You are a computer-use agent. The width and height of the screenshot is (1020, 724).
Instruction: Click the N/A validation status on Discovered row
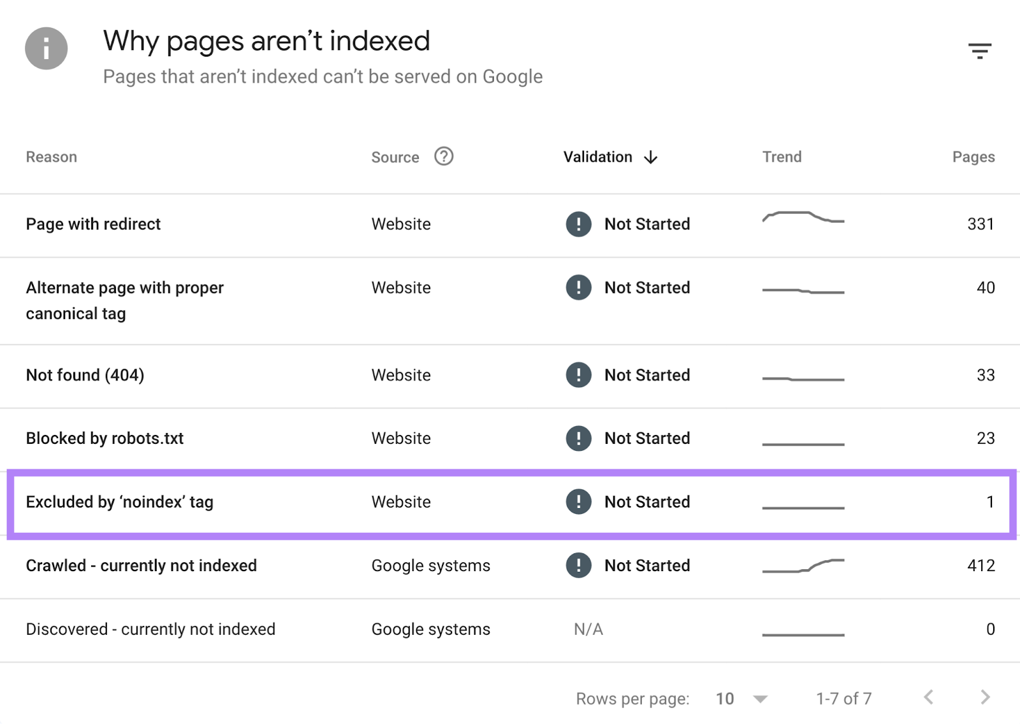click(x=587, y=629)
